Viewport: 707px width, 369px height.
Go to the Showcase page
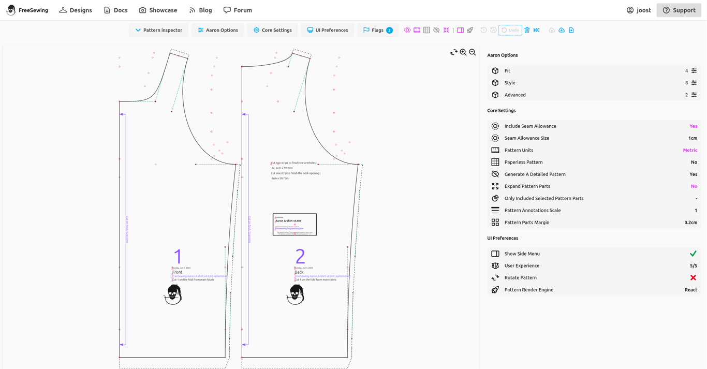[158, 10]
